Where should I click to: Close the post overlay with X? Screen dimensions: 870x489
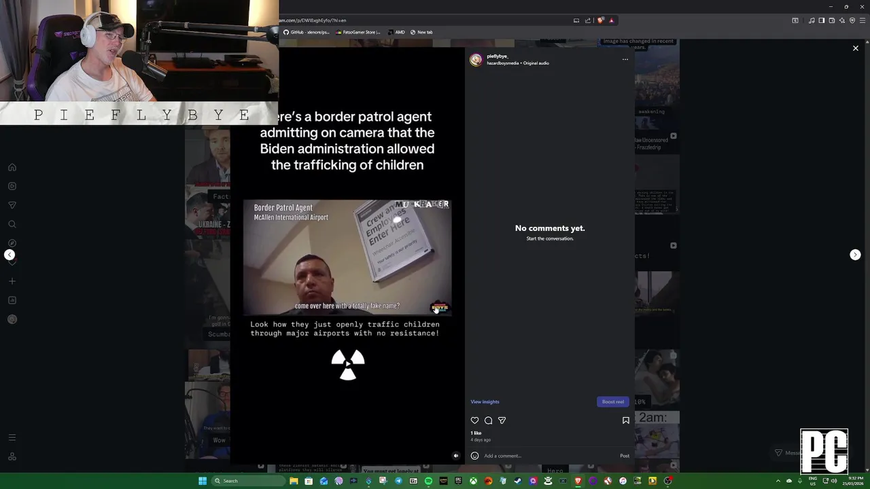(856, 48)
